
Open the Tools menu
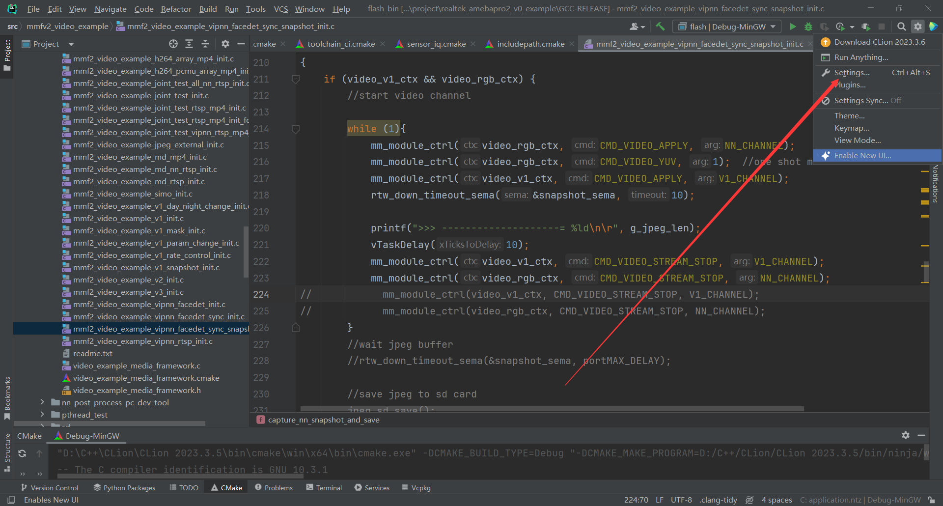coord(255,9)
